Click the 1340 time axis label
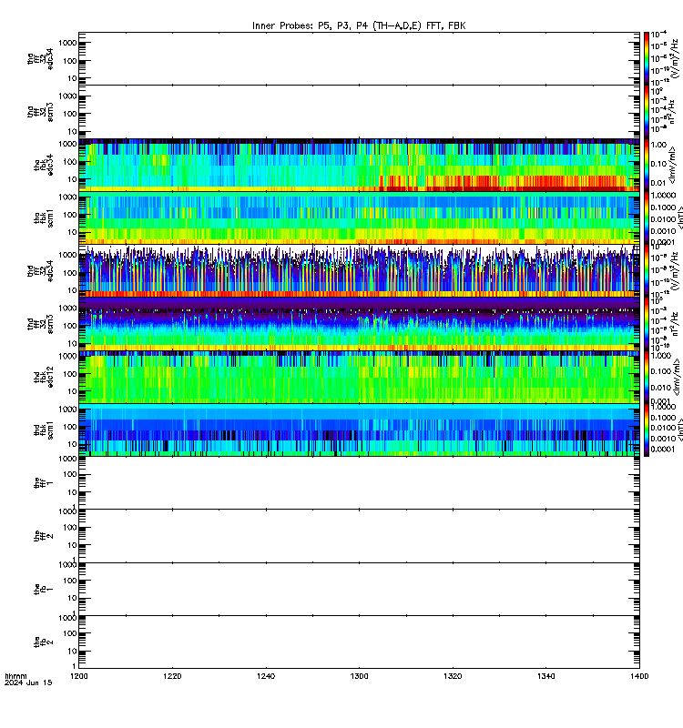Viewport: 683px width, 728px height. point(545,676)
